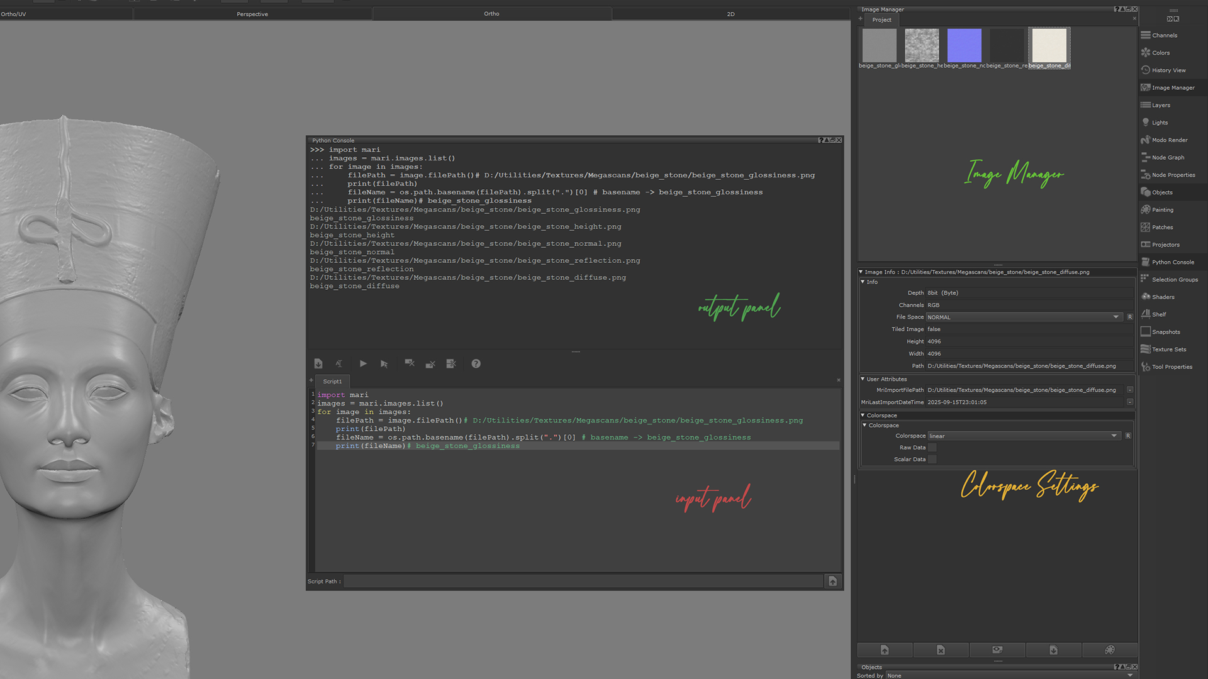1208x679 pixels.
Task: Open the File Space NORMAL dropdown
Action: point(1023,317)
